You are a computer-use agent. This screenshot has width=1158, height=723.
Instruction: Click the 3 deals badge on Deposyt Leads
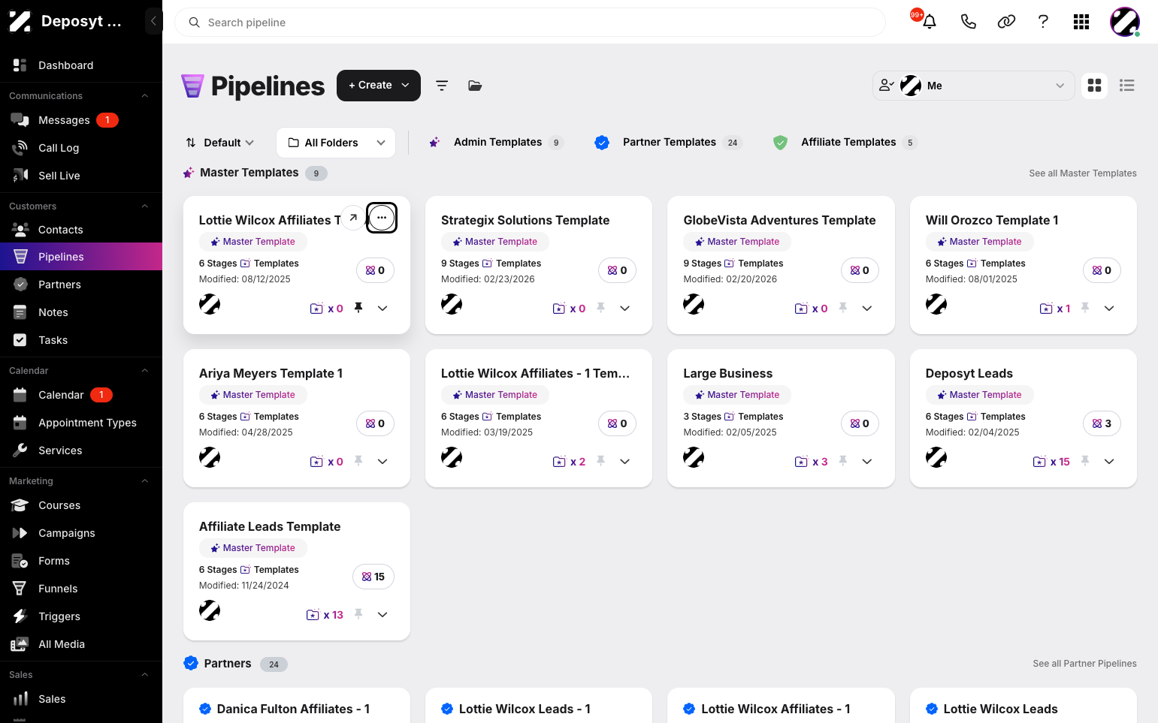pyautogui.click(x=1102, y=423)
